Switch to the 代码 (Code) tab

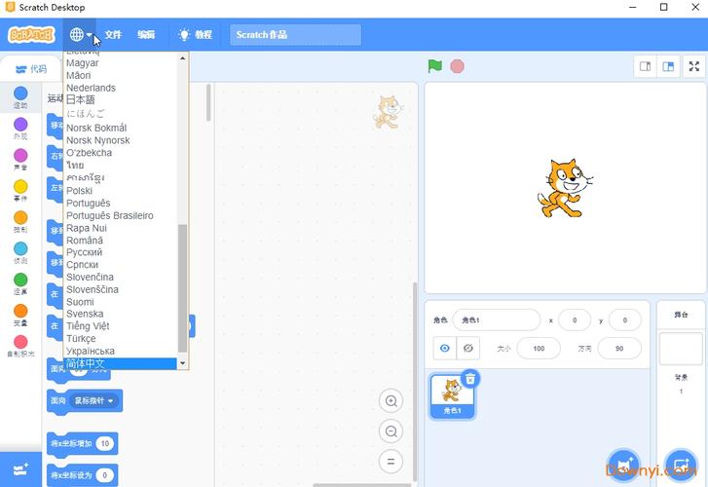point(31,69)
